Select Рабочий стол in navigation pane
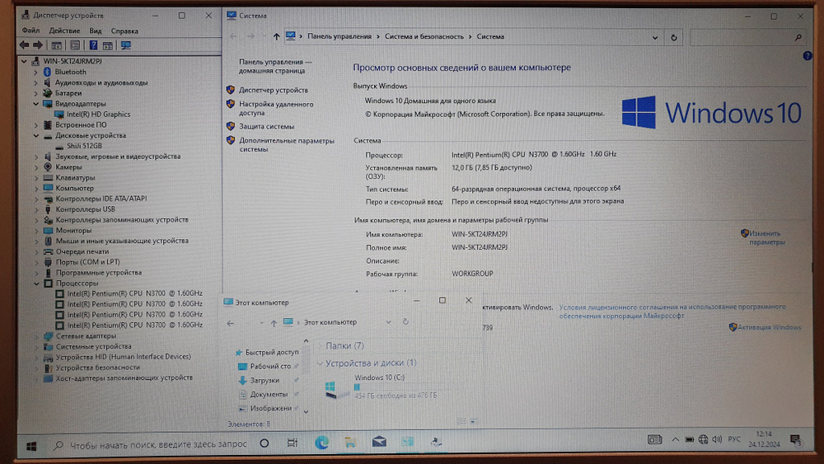824x464 pixels. coord(270,366)
